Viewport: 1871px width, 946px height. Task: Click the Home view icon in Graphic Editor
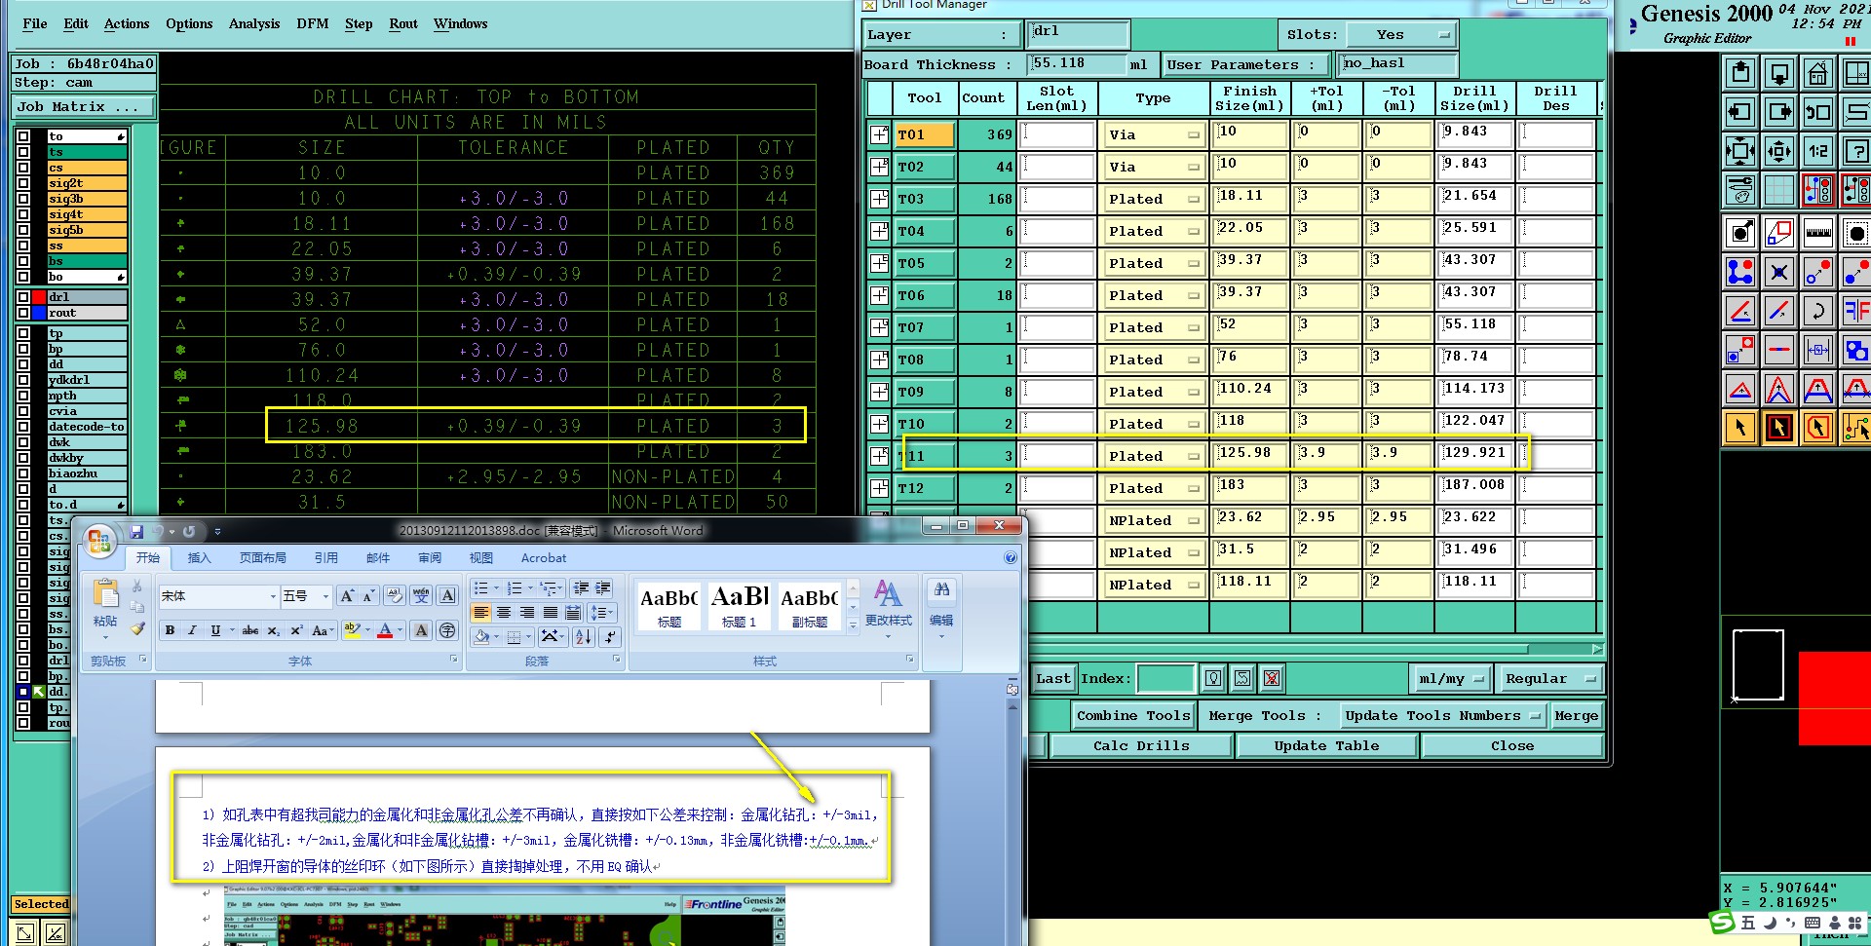coord(1817,73)
